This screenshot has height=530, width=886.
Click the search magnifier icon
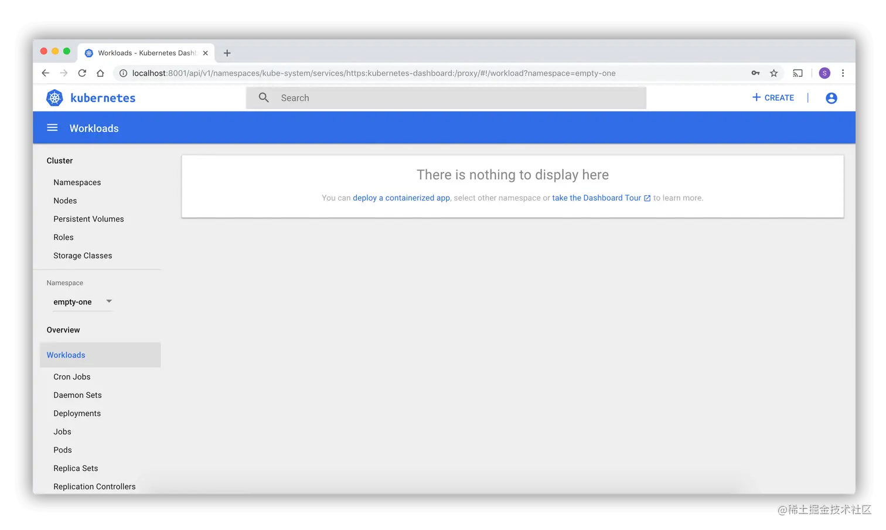point(263,97)
